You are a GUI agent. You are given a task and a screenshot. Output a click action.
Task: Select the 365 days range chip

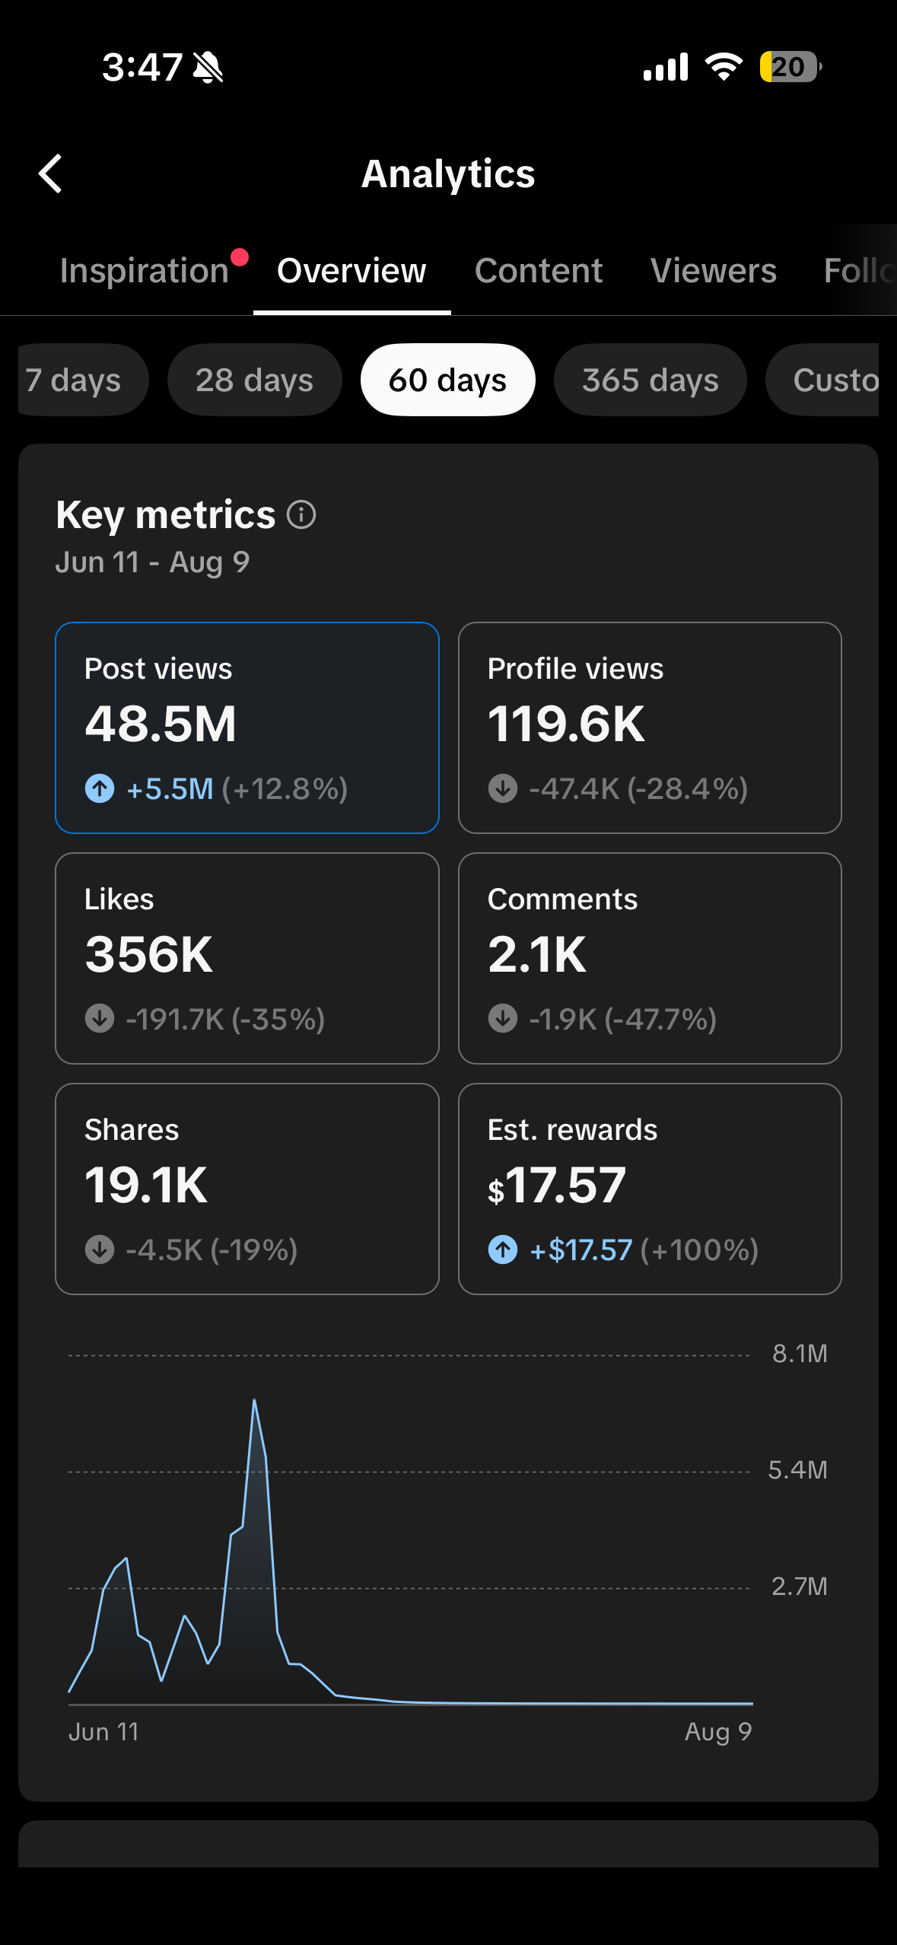tap(650, 380)
